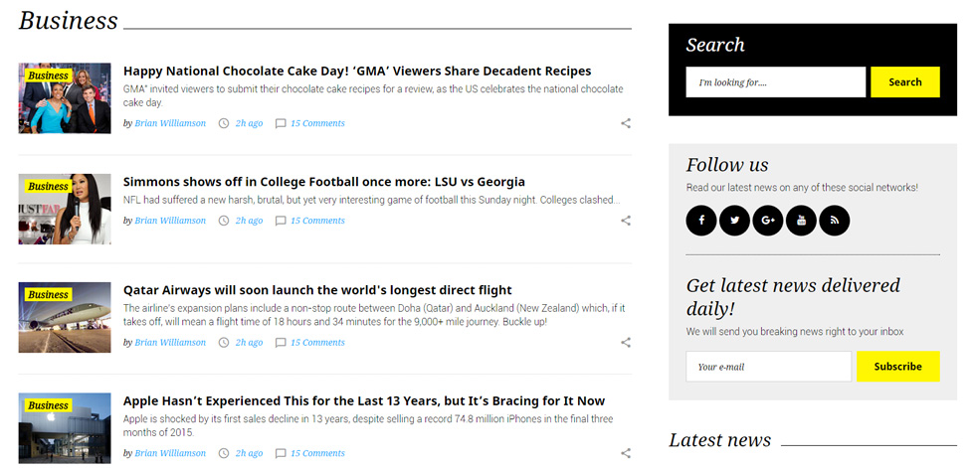
Task: View 15 Comments on Chocolate Cake article
Action: click(317, 123)
